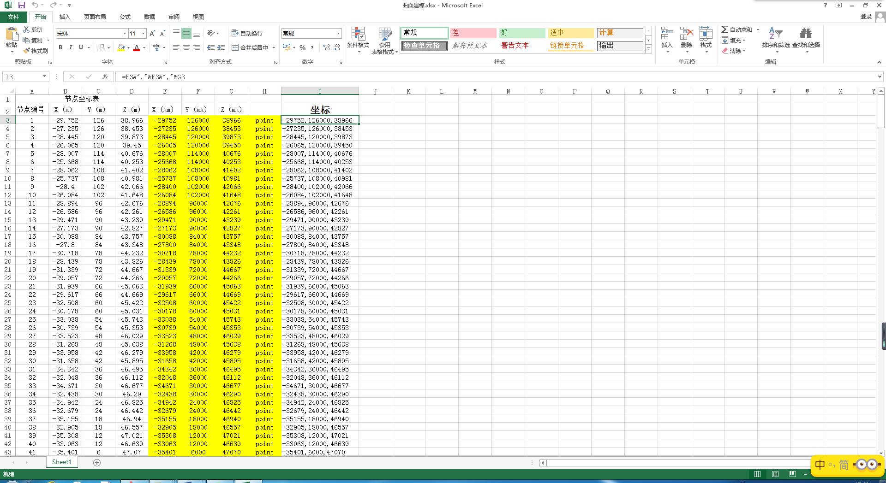Click the Undo arrow icon

click(35, 5)
